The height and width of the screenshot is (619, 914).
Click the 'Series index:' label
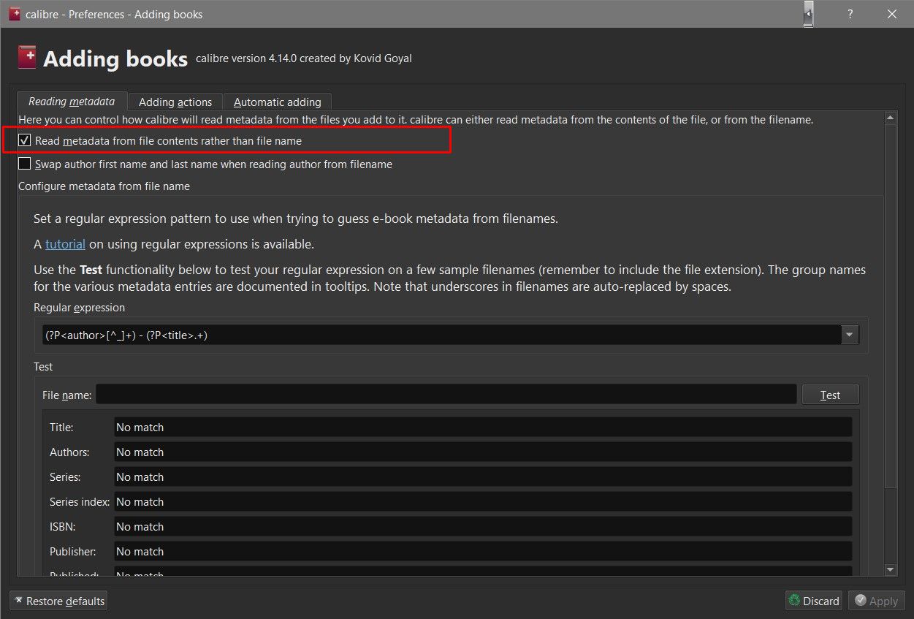click(80, 502)
